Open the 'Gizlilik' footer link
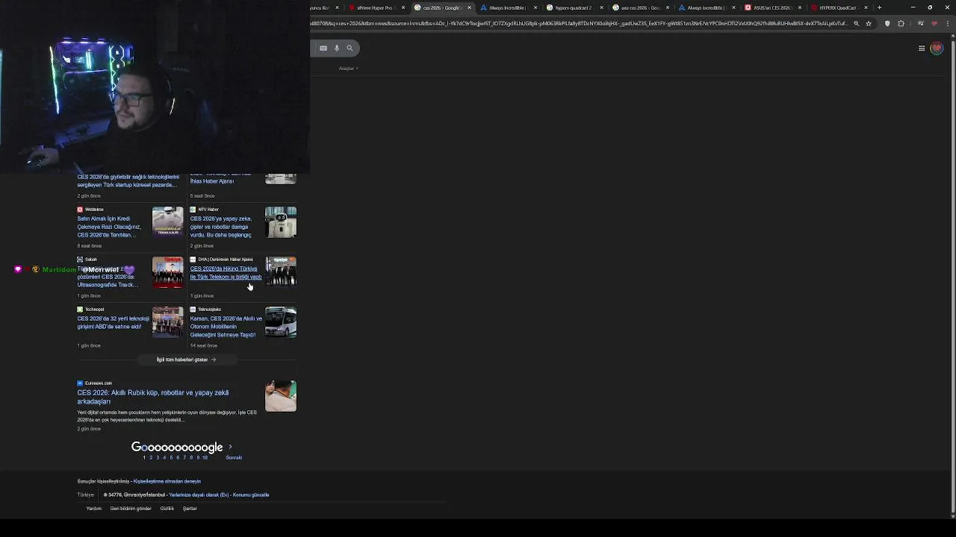956x537 pixels. (167, 509)
